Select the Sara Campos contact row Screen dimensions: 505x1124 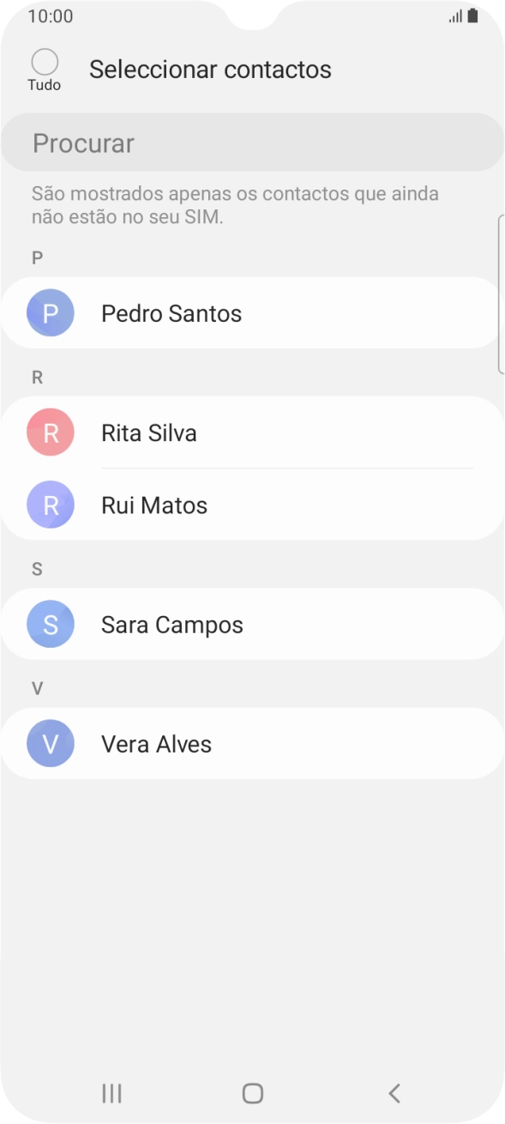214,624
